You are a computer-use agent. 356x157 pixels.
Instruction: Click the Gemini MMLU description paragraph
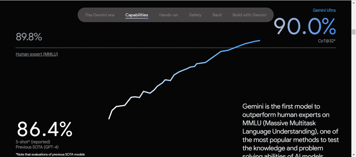291,130
